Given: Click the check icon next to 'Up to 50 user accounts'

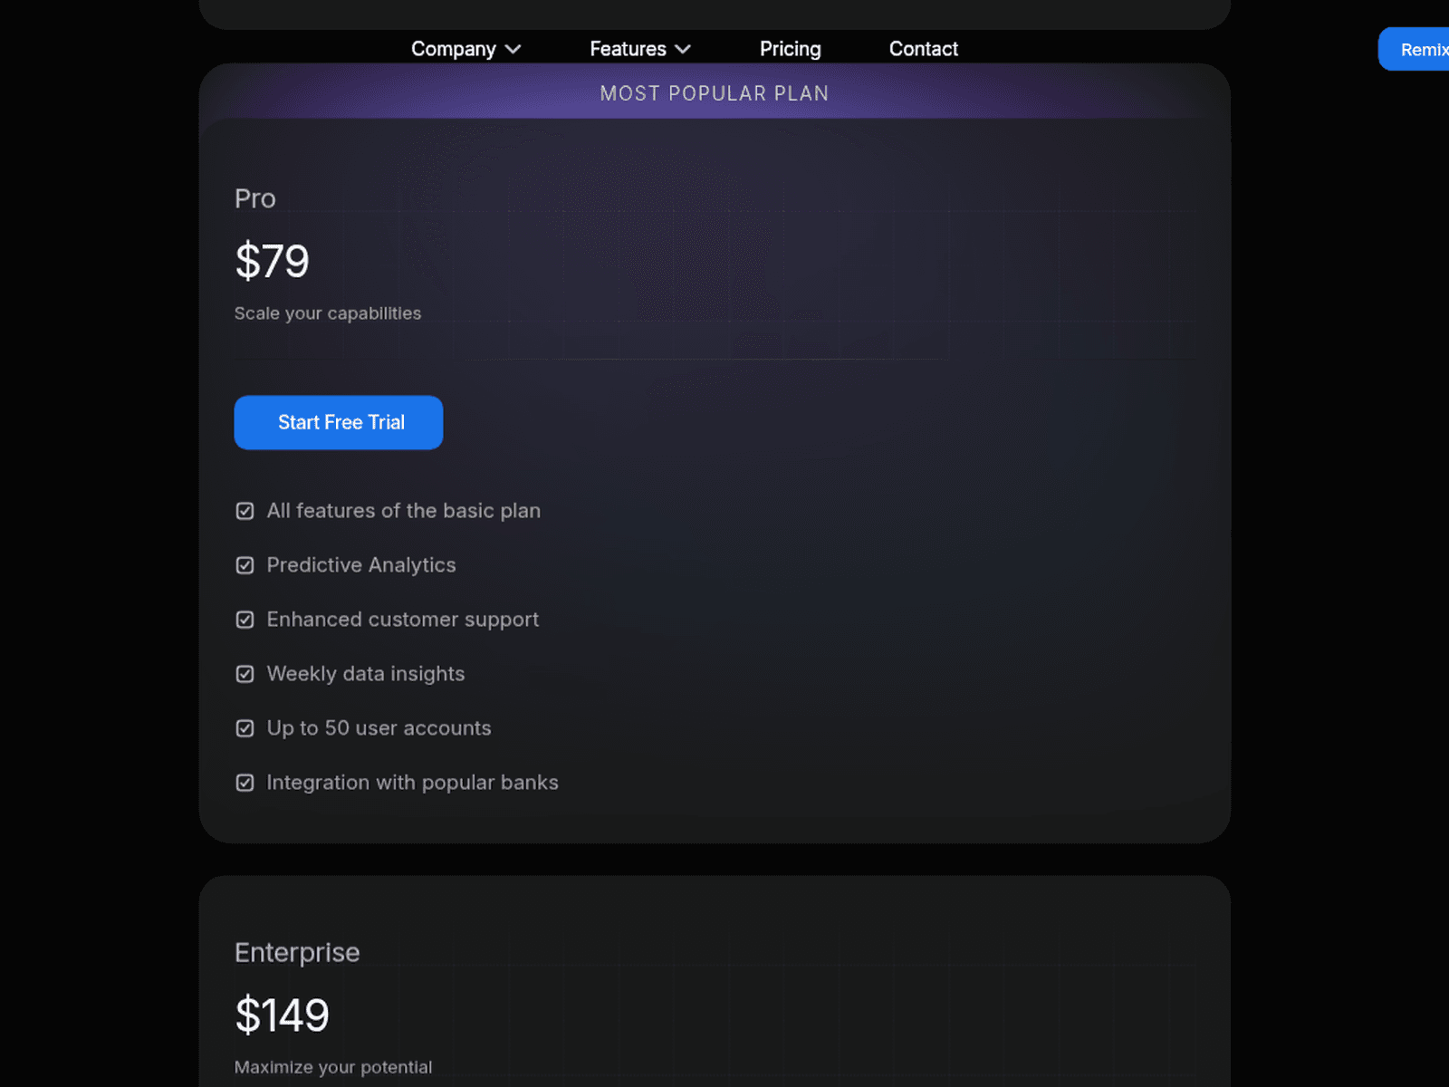Looking at the screenshot, I should [x=245, y=728].
